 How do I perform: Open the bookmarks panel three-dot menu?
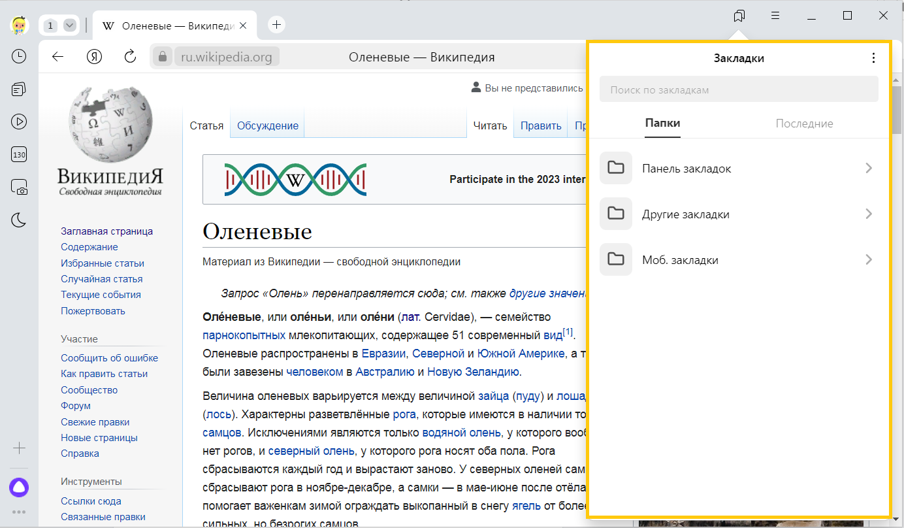pos(873,58)
